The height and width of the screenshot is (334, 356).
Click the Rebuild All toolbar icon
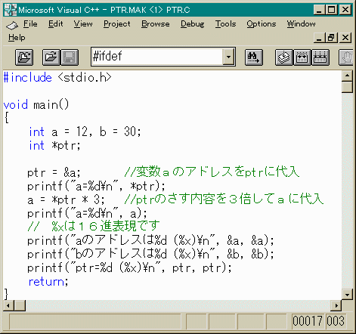(x=320, y=57)
